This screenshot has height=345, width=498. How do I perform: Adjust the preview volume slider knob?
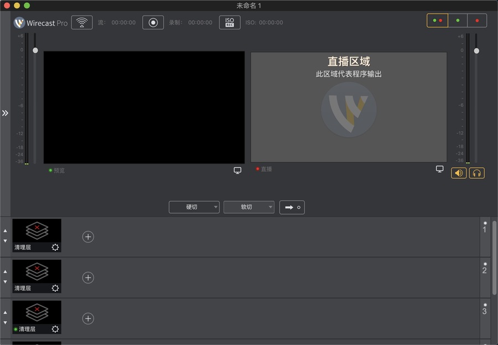pyautogui.click(x=35, y=50)
